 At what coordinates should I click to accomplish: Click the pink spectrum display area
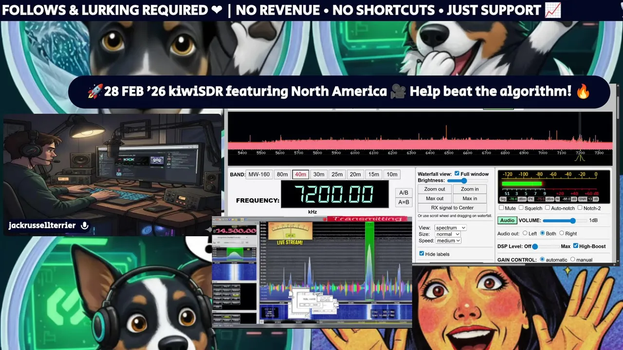tap(420, 145)
